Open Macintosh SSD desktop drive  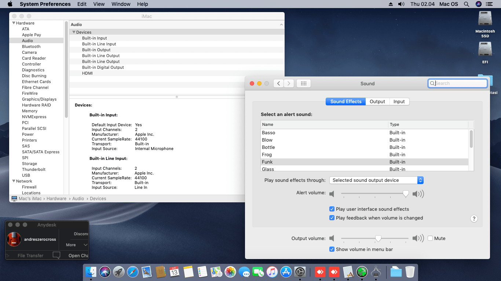pyautogui.click(x=485, y=24)
